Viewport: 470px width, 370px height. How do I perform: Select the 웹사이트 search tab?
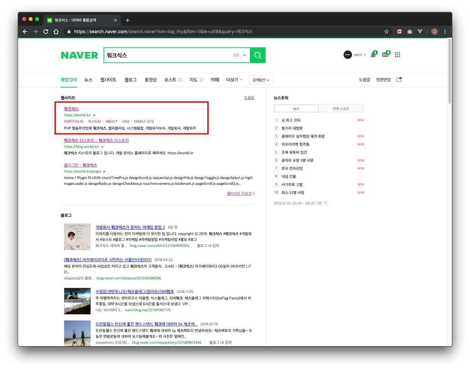(108, 80)
